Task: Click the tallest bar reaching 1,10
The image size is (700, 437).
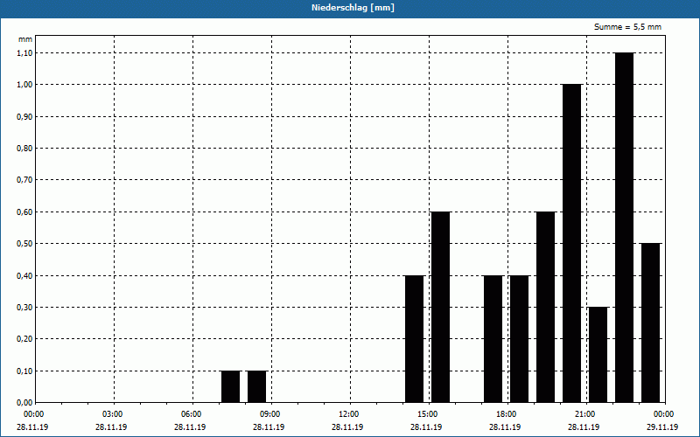Action: click(624, 227)
